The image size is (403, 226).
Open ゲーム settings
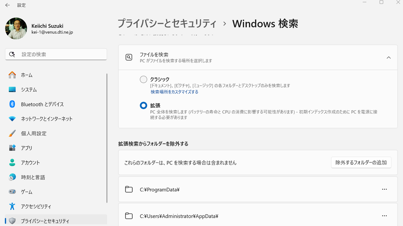pos(56,192)
